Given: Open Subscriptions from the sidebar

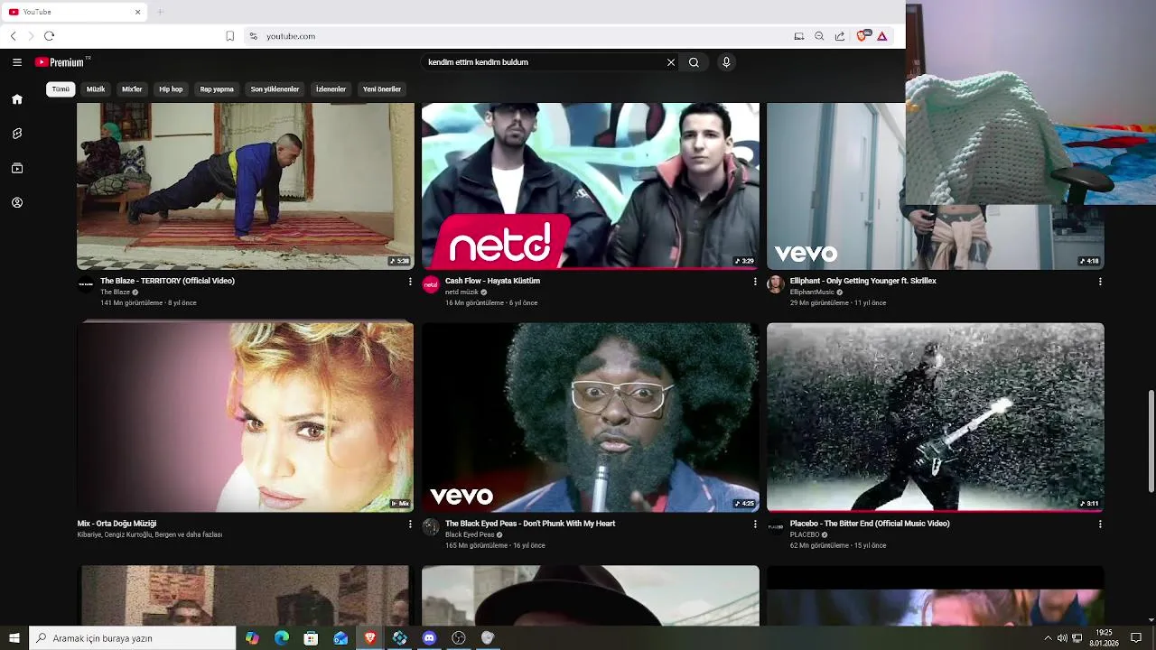Looking at the screenshot, I should coord(17,168).
